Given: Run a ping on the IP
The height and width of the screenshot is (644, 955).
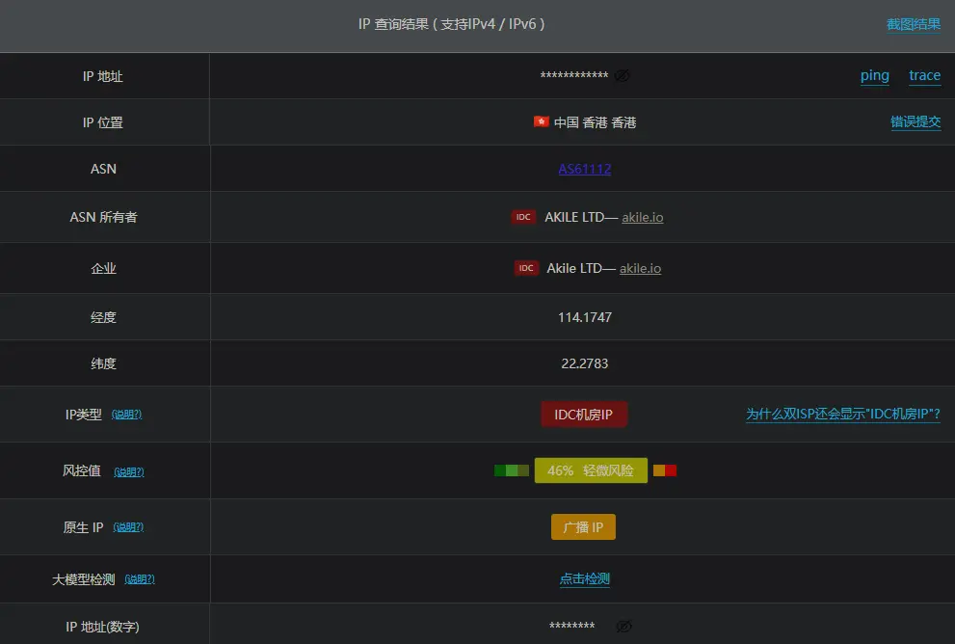Looking at the screenshot, I should pyautogui.click(x=874, y=76).
